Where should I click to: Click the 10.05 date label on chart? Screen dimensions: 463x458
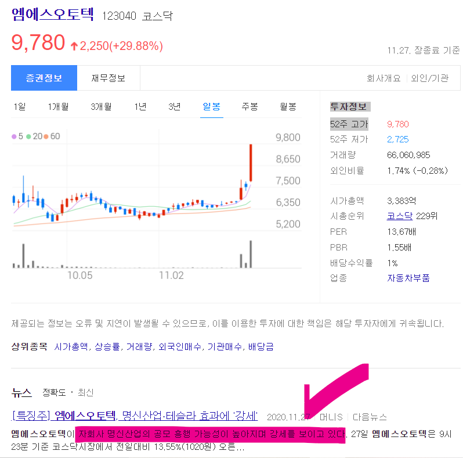(x=79, y=275)
